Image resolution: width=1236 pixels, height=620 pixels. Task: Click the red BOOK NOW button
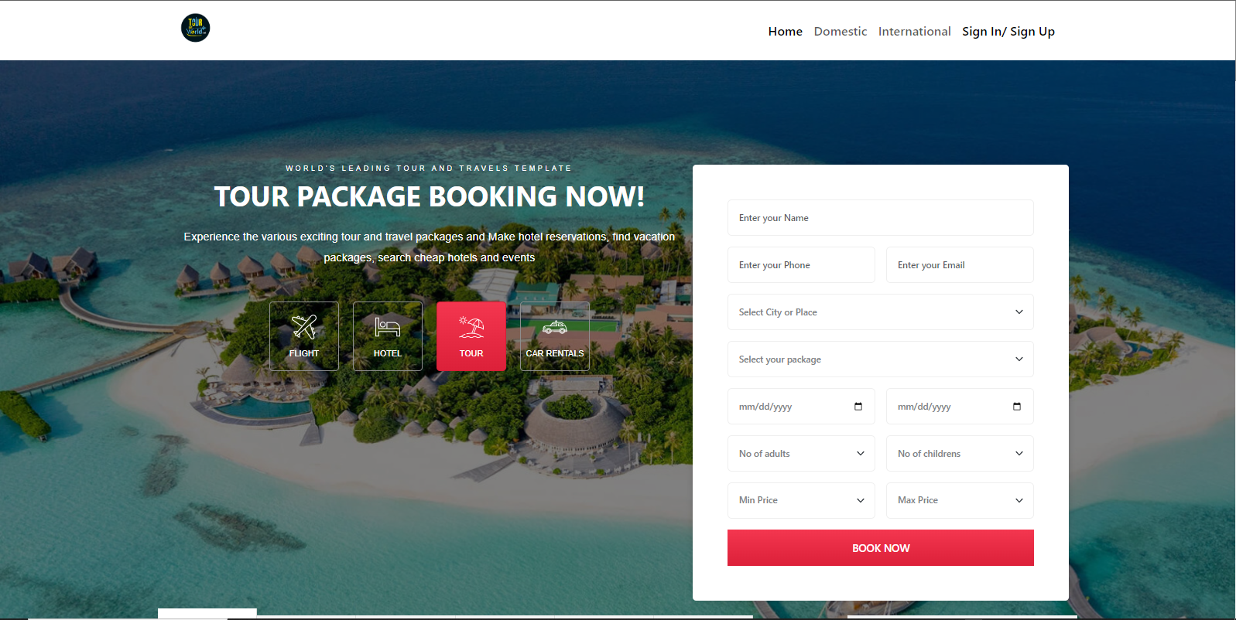click(x=881, y=548)
